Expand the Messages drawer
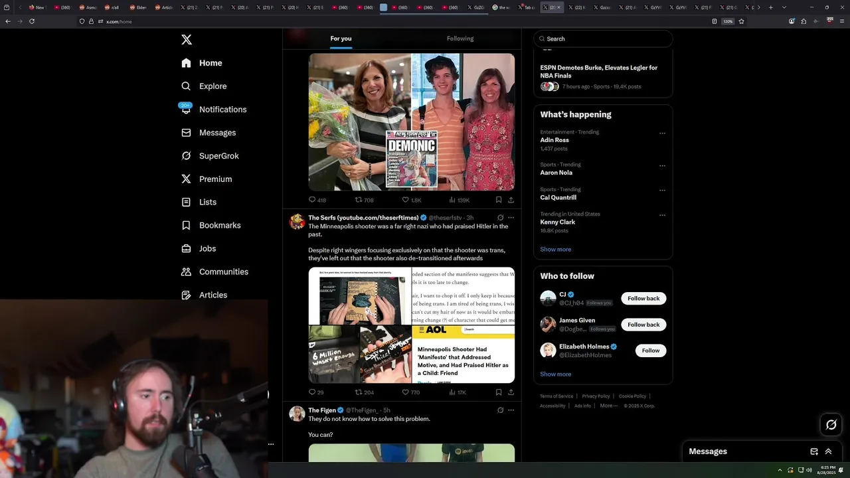 coord(828,451)
